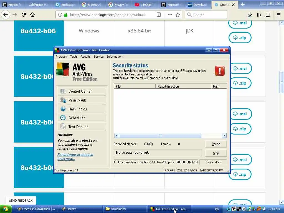The image size is (284, 213).
Task: Switch to OpenJDK Downloads taskbar button
Action: [x=36, y=209]
